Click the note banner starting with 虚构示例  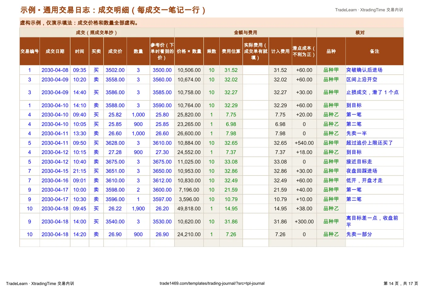pyautogui.click(x=211, y=23)
